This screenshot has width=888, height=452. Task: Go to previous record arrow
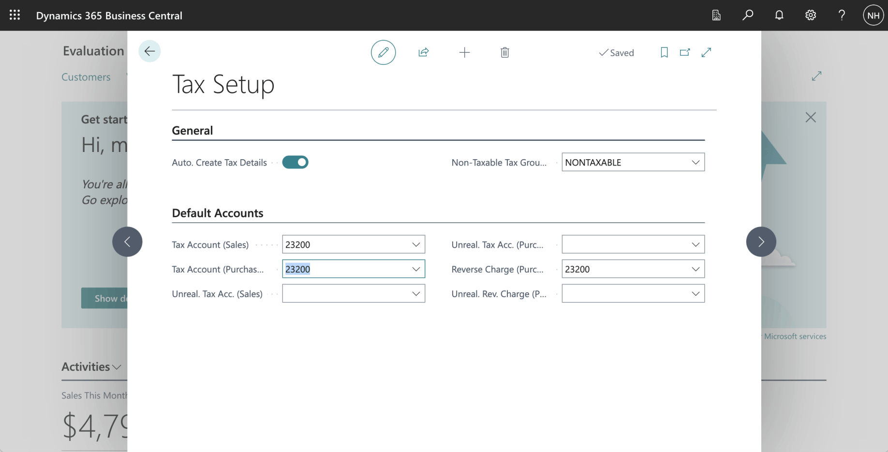tap(127, 241)
